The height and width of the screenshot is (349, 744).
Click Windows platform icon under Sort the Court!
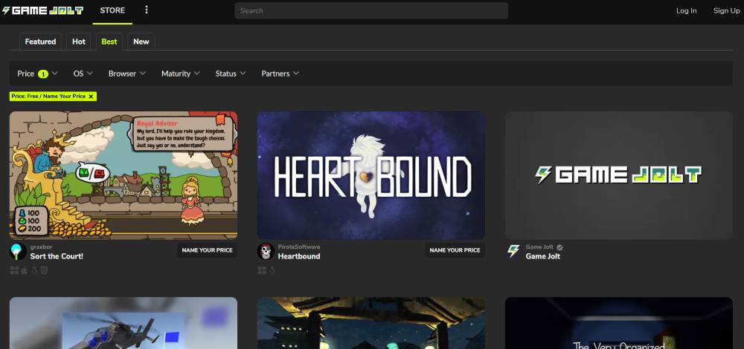14,270
